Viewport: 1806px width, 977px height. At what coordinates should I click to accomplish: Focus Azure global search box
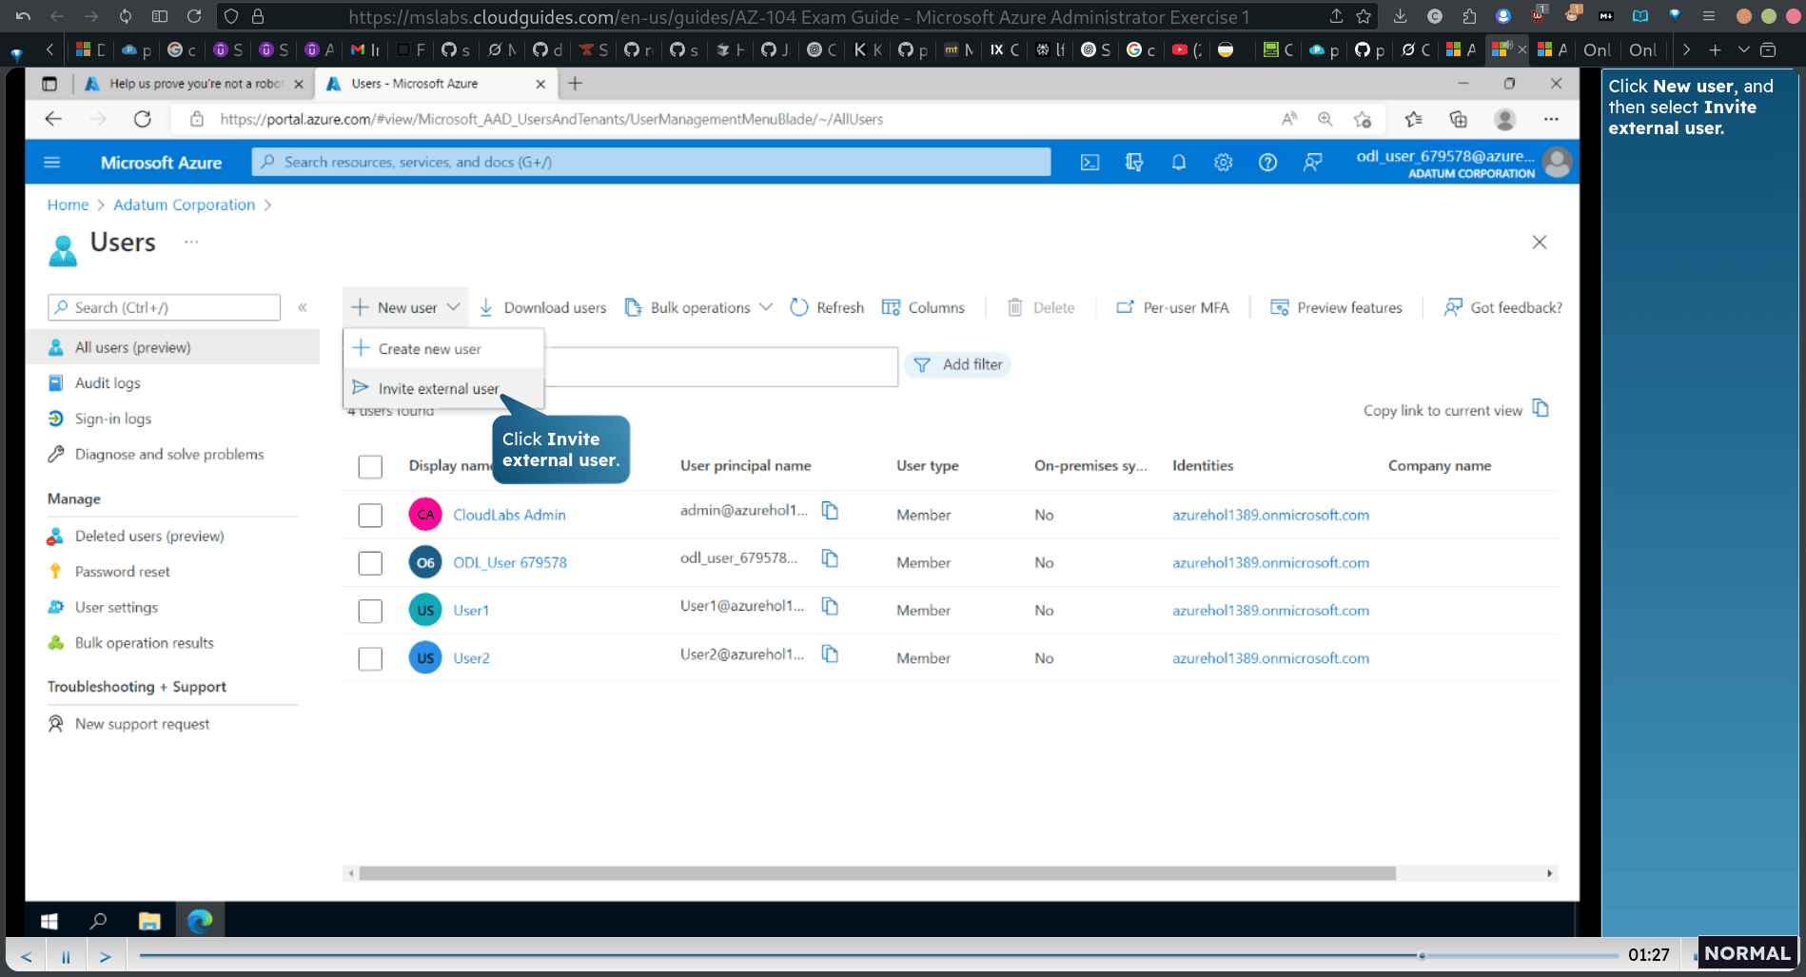point(652,162)
